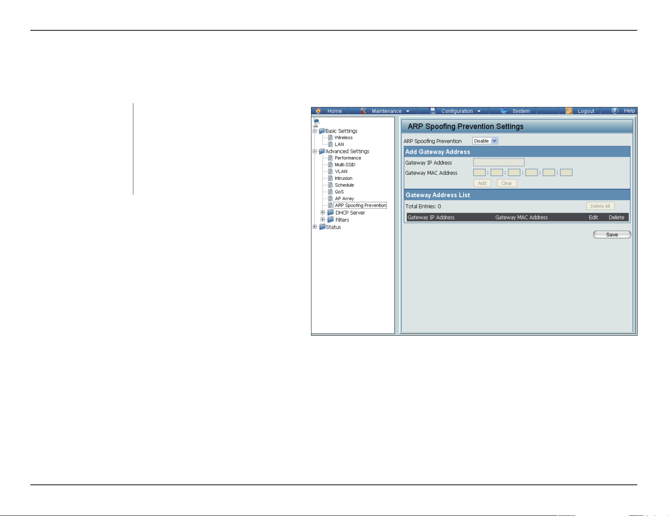Click the Delete All button

pos(600,206)
